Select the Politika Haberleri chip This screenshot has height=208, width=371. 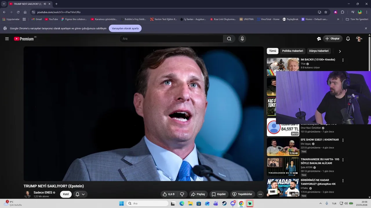click(x=292, y=51)
